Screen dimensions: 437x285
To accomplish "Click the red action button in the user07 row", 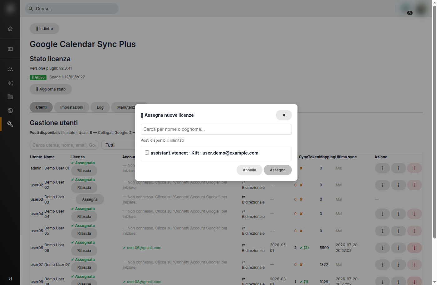I will coord(415,265).
